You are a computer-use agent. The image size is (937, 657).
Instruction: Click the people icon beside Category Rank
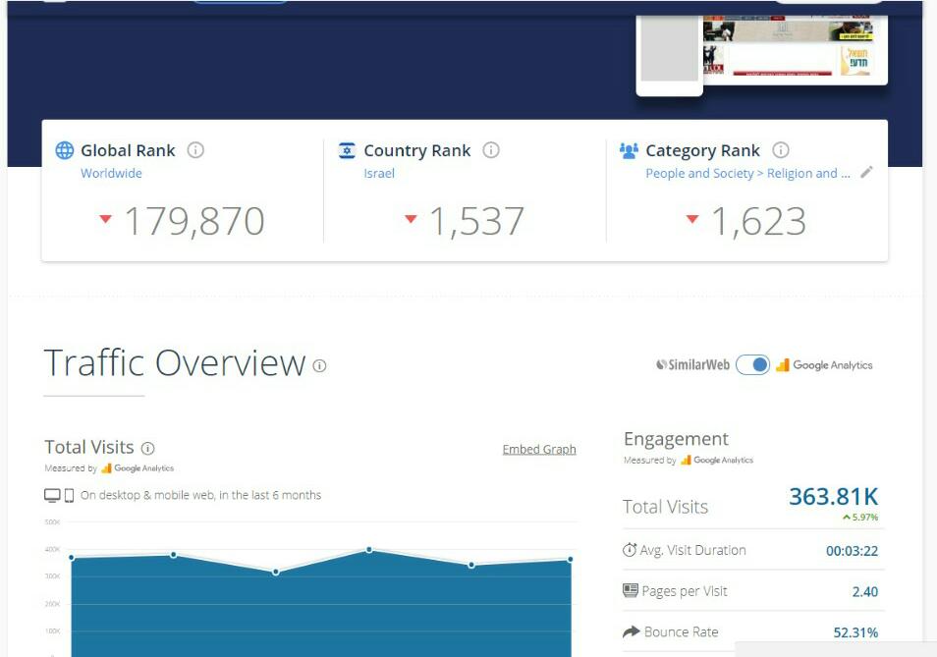(629, 150)
